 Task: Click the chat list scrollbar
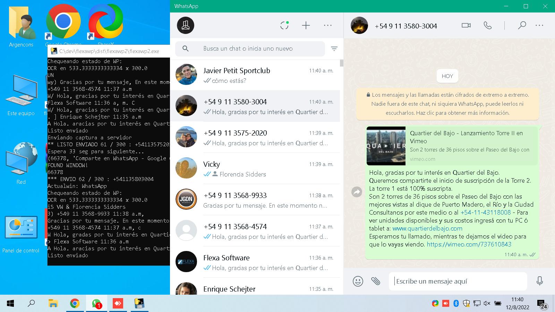pyautogui.click(x=342, y=63)
